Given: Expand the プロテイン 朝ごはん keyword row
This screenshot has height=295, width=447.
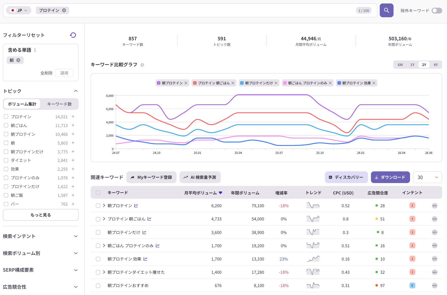Looking at the screenshot, I should tap(104, 219).
